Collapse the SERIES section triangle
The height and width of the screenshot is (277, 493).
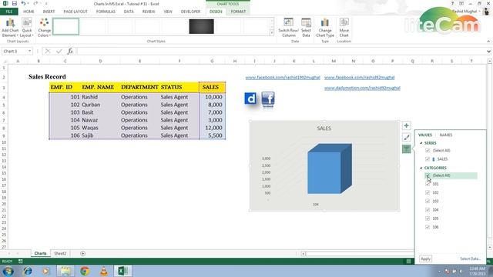tap(421, 143)
